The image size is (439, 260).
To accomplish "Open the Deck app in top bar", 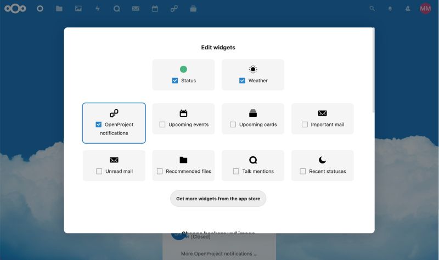I will pyautogui.click(x=193, y=9).
